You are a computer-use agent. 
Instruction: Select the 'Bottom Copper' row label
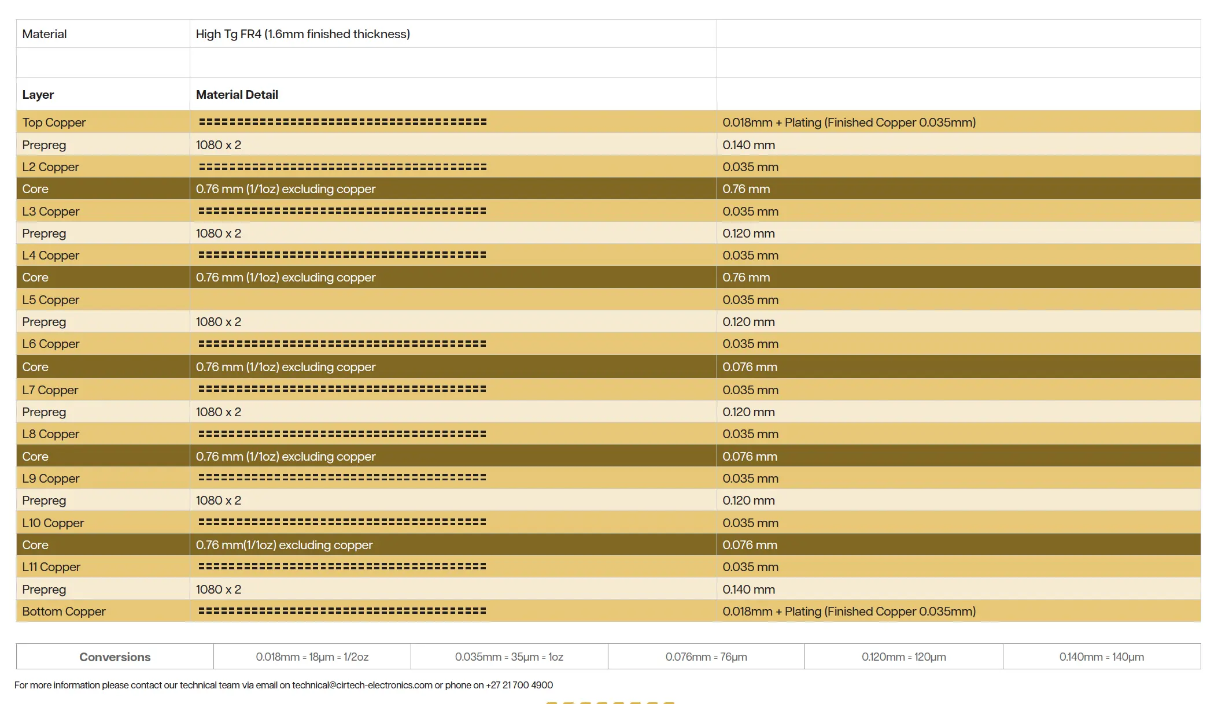64,612
